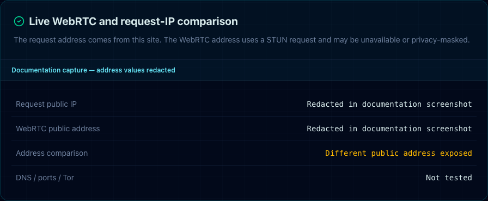This screenshot has width=488, height=201.
Task: Click the Request public IP redacted value
Action: click(389, 104)
